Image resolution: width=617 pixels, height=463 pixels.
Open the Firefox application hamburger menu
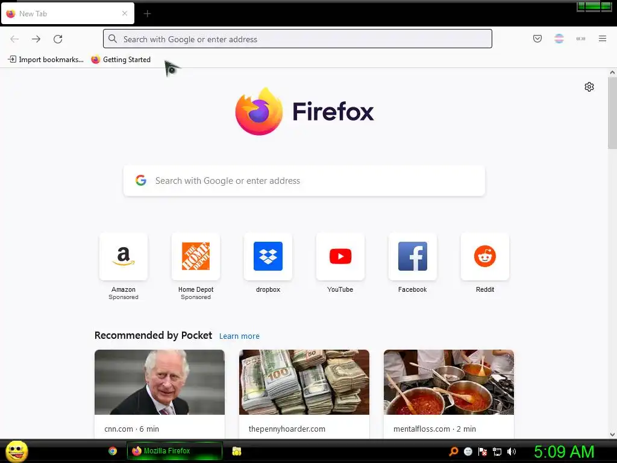coord(603,39)
